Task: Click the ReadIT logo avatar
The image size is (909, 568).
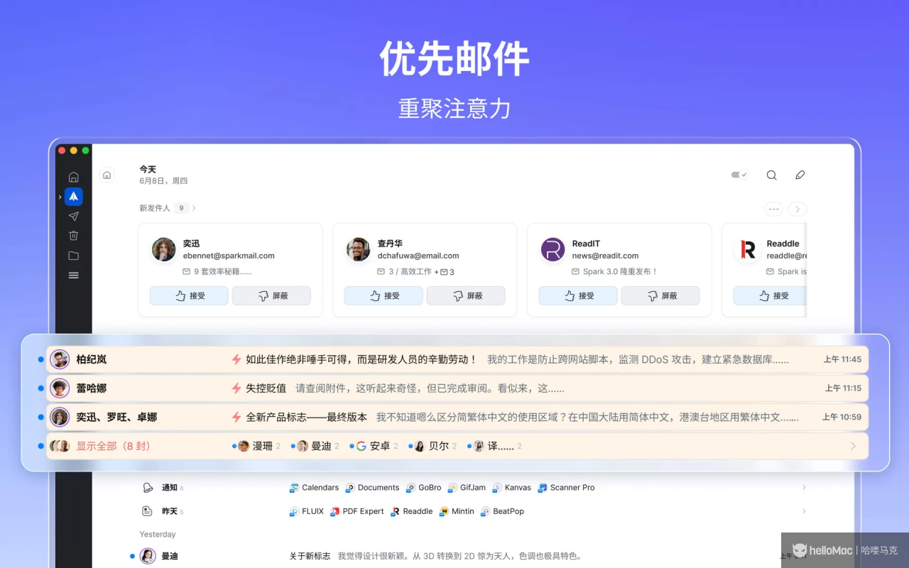Action: (553, 249)
